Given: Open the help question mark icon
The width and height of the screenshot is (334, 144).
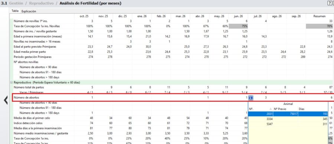Looking at the screenshot, I should (330, 3).
